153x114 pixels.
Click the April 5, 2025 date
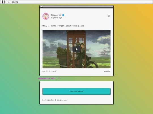tap(49, 71)
